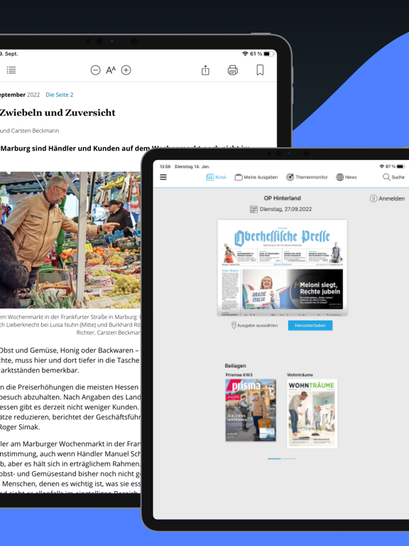Open Suche search
This screenshot has width=409, height=546.
coord(393,177)
